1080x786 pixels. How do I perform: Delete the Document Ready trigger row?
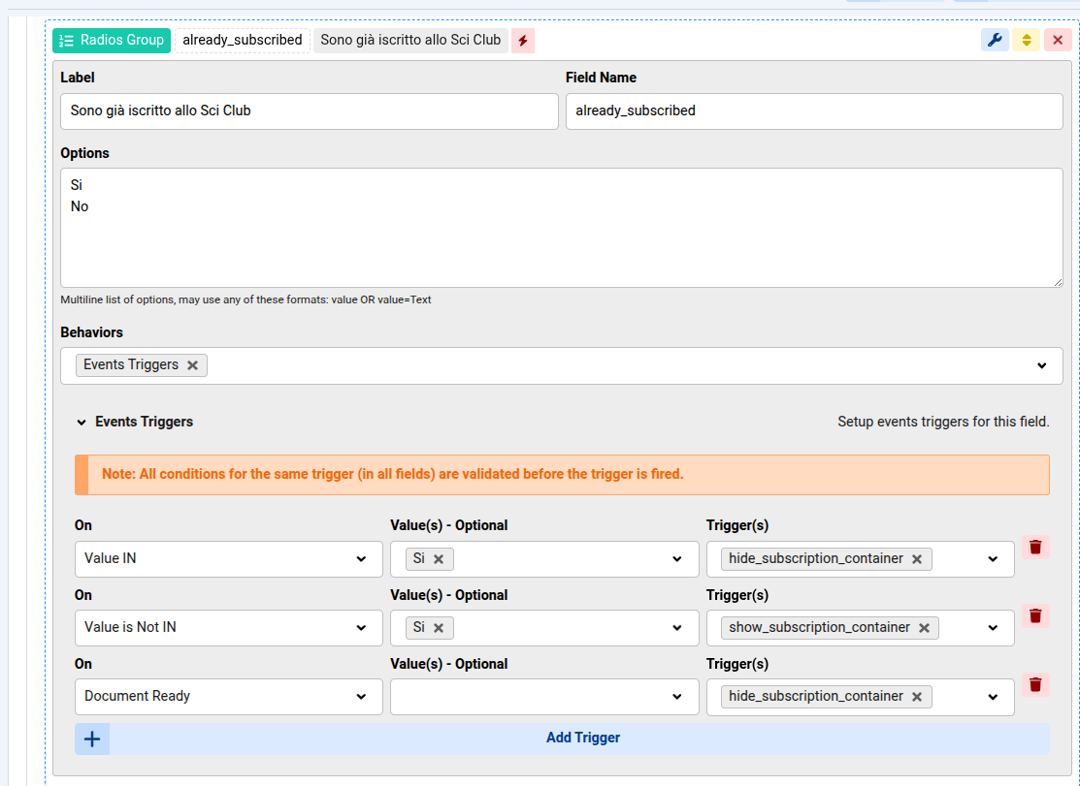point(1035,685)
